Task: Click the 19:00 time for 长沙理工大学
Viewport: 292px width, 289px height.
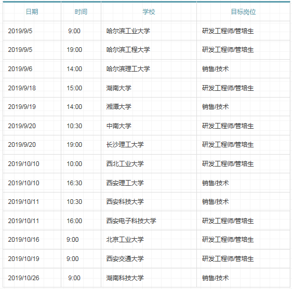Action: 74,145
